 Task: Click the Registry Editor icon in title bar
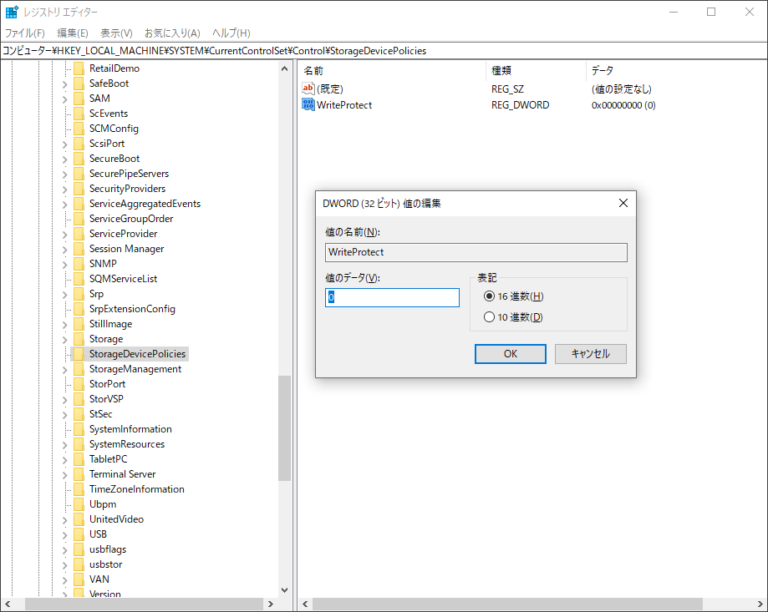tap(12, 11)
